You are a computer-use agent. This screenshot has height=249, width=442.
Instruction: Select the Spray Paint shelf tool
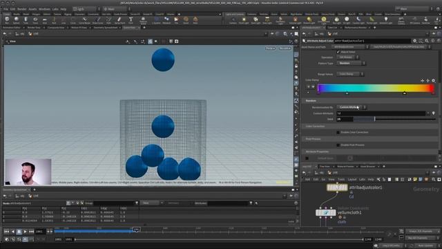[x=119, y=20]
